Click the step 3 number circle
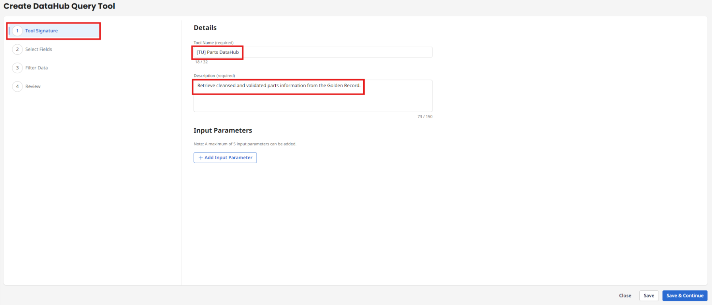712x305 pixels. coord(17,68)
